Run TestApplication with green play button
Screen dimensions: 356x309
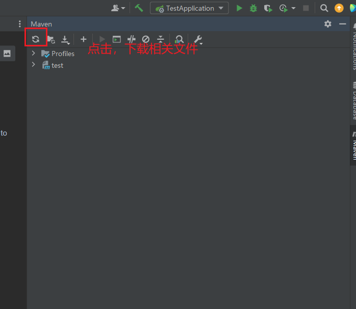coord(239,8)
